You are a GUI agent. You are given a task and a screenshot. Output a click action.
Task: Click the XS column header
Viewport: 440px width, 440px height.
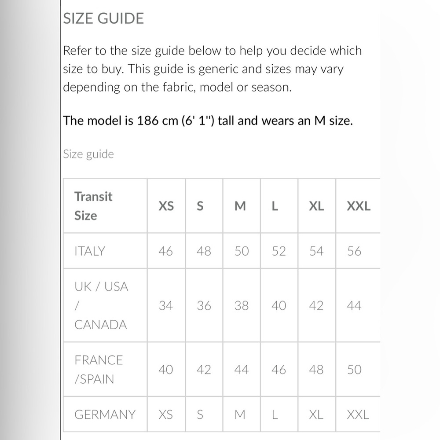coord(166,206)
